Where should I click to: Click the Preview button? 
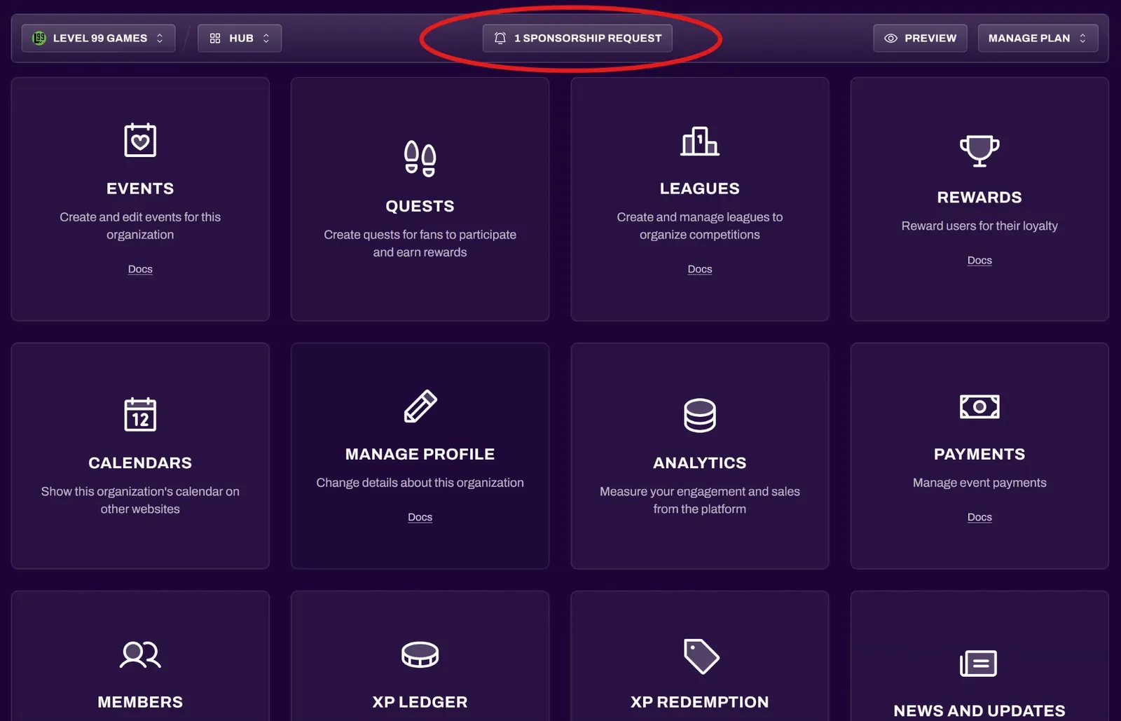[920, 38]
